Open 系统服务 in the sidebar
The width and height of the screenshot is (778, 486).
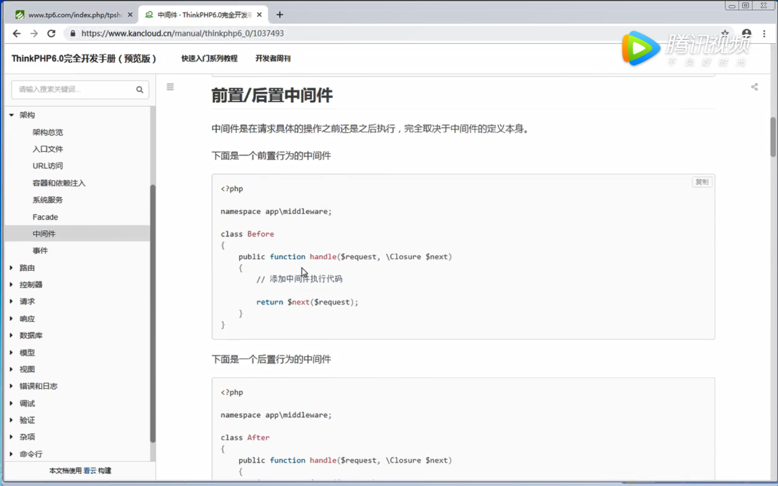[48, 200]
